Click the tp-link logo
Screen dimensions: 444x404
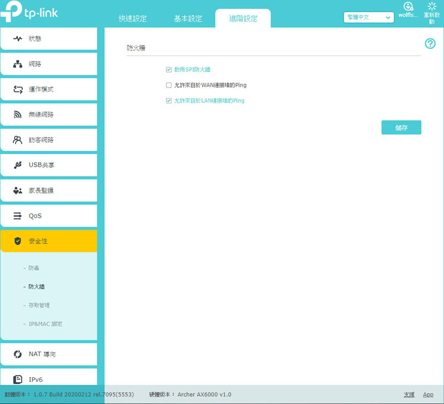pyautogui.click(x=29, y=12)
